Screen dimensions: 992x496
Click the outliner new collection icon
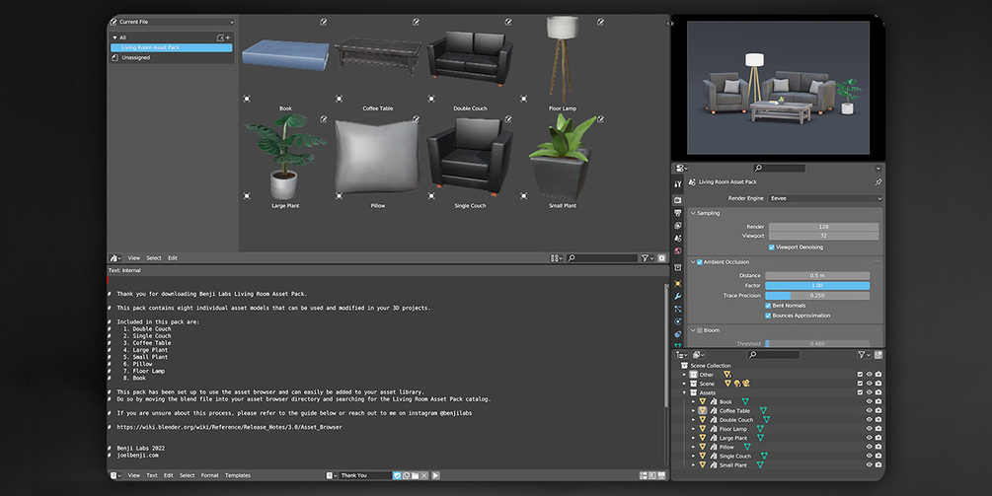point(878,355)
